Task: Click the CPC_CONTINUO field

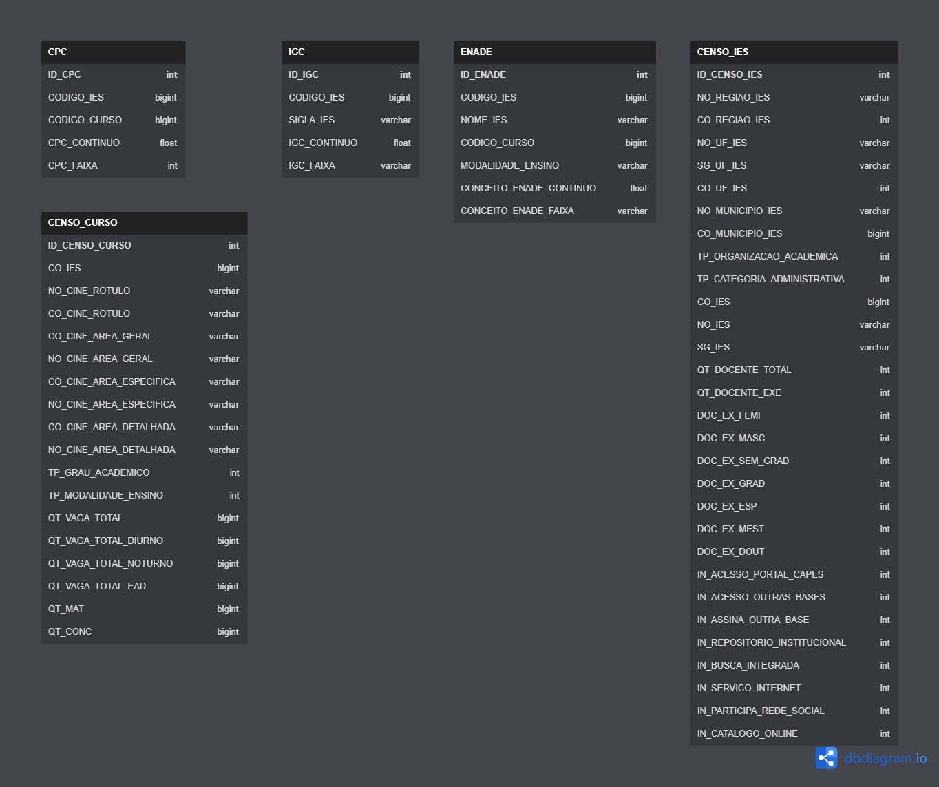Action: [113, 143]
